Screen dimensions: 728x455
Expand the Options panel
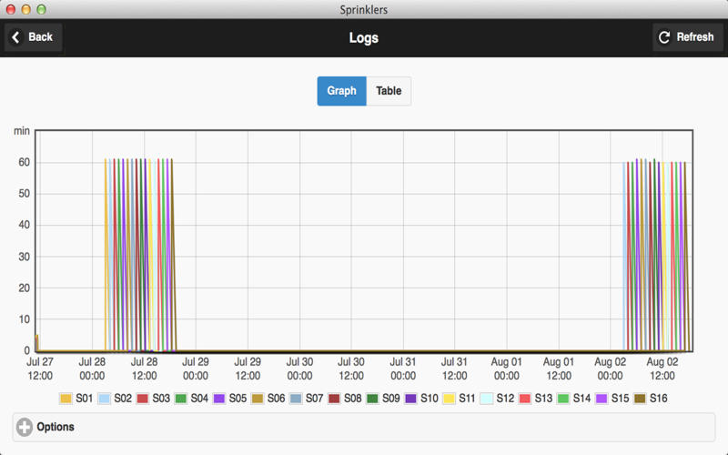(x=363, y=427)
